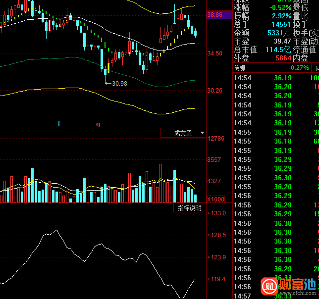Viewport: 319px width, 299px height.
Task: Select the 14:55 tick at price 36.18
Action: tap(276, 141)
